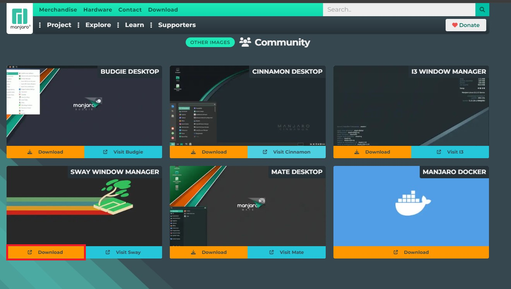Download the Sway Window Manager image
This screenshot has height=289, width=511.
[x=46, y=252]
